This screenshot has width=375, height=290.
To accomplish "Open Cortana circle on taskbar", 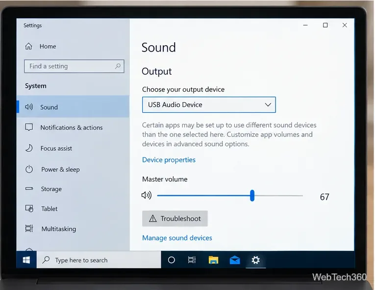I will click(172, 260).
